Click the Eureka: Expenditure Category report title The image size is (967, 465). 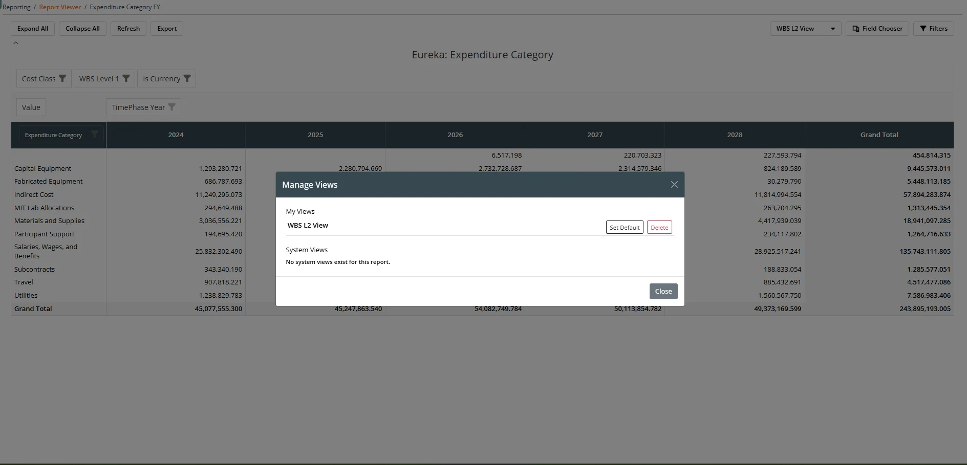click(482, 55)
